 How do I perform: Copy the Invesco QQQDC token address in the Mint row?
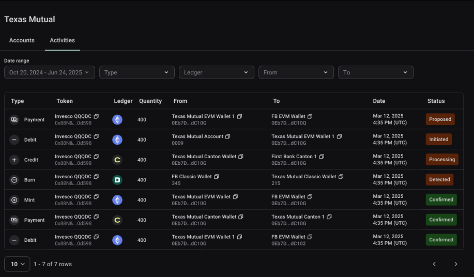[96, 197]
